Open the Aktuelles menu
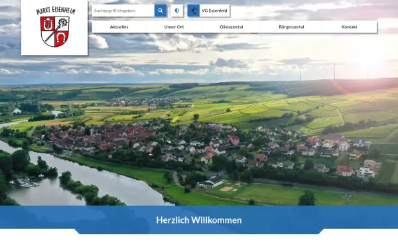 [119, 27]
